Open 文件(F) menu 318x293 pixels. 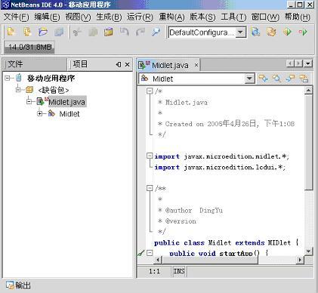click(17, 17)
